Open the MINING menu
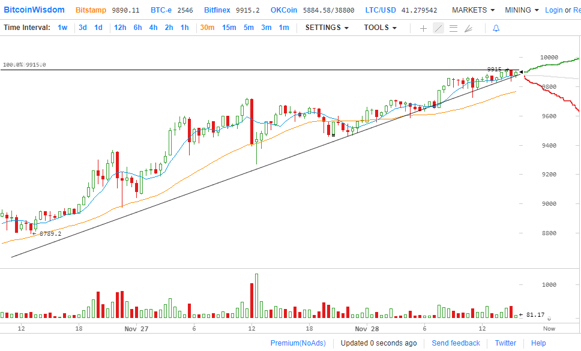 click(x=521, y=10)
